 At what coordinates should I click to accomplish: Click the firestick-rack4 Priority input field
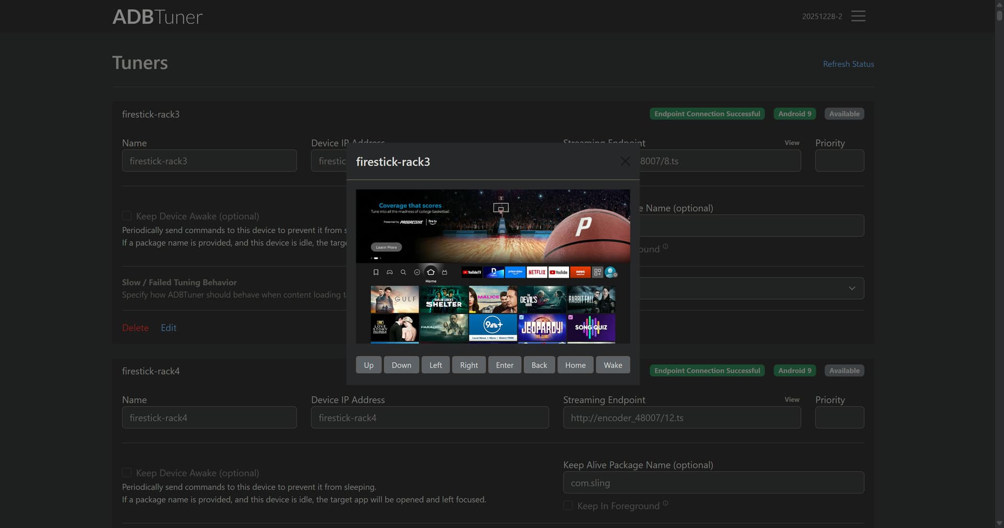[839, 418]
